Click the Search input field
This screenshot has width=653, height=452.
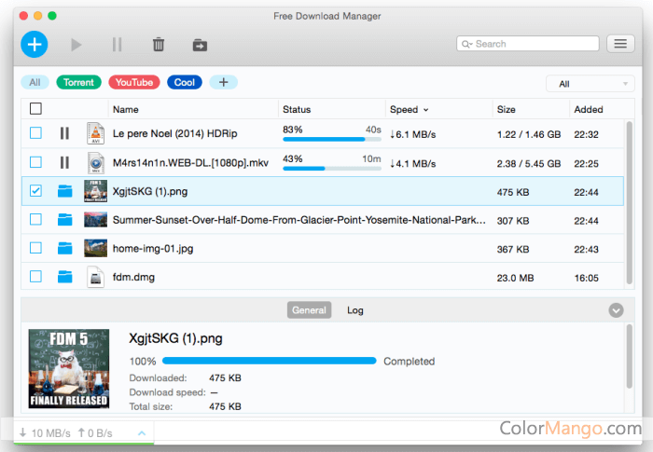(x=528, y=44)
